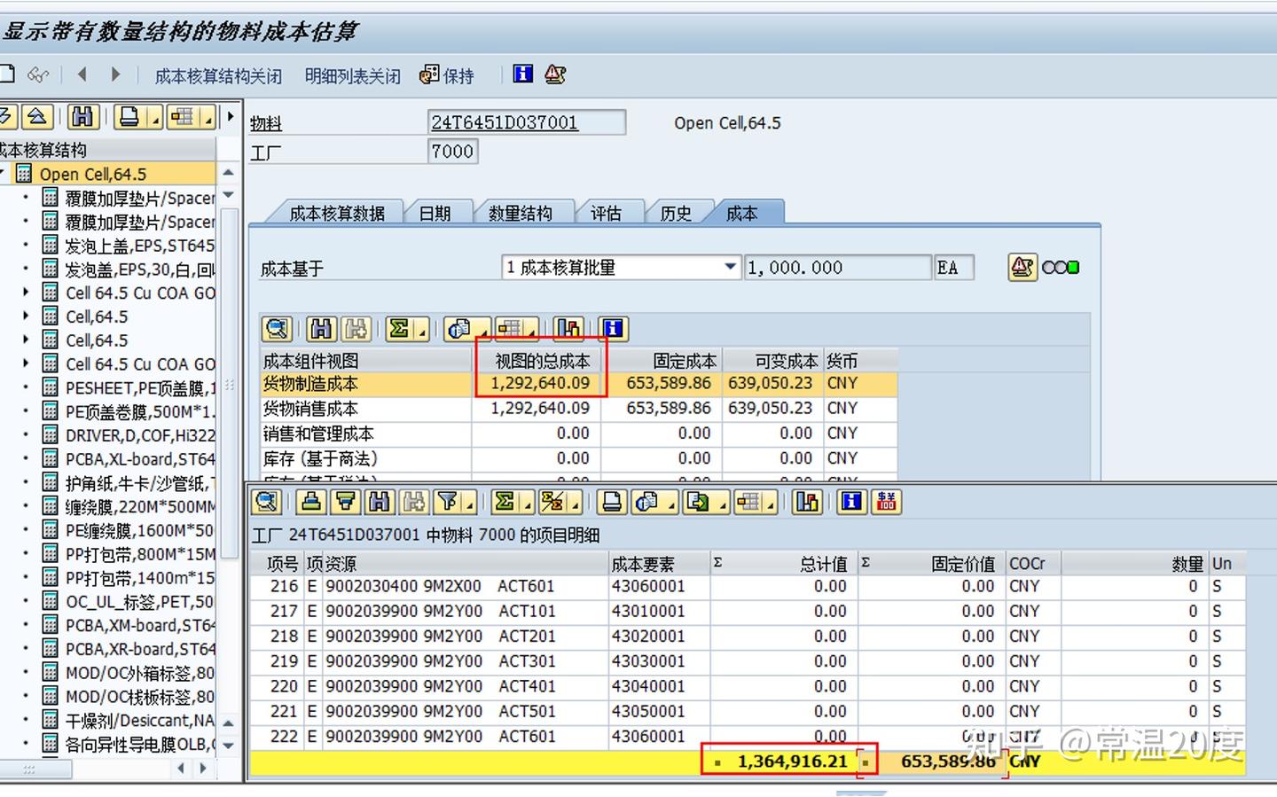Select the Graph/chart display icon in the cost toolbar
Viewport: 1277px width, 797px height.
tap(568, 329)
